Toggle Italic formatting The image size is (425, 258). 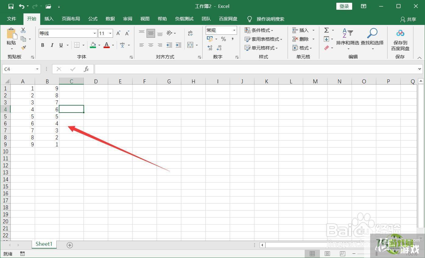[52, 45]
